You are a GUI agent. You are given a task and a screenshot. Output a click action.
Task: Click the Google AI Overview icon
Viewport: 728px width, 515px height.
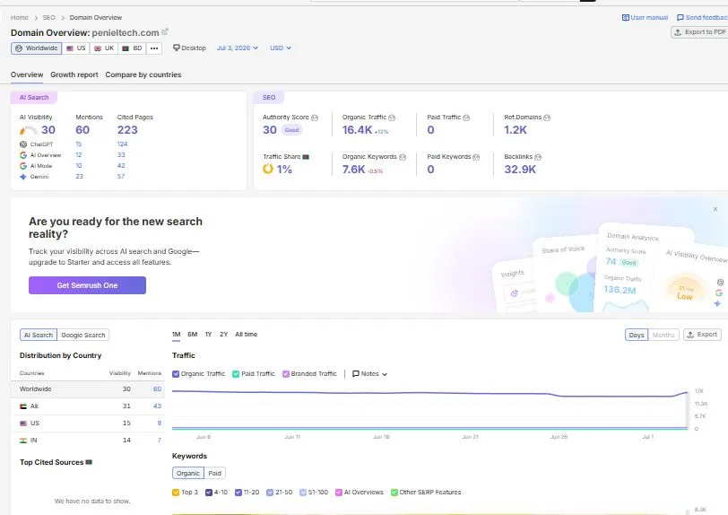pos(23,155)
